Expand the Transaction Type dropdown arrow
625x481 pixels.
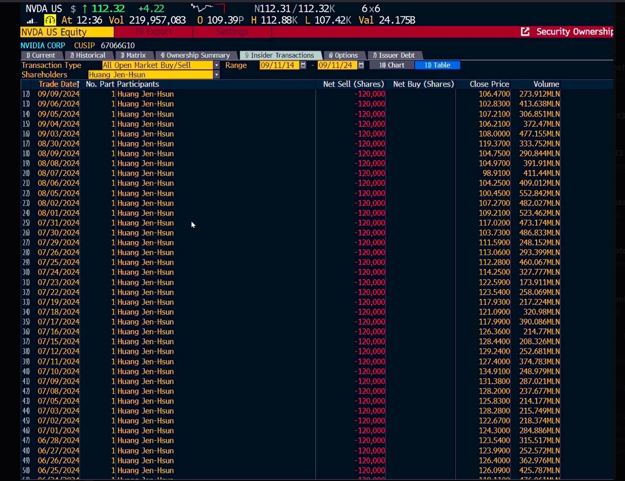pyautogui.click(x=216, y=65)
